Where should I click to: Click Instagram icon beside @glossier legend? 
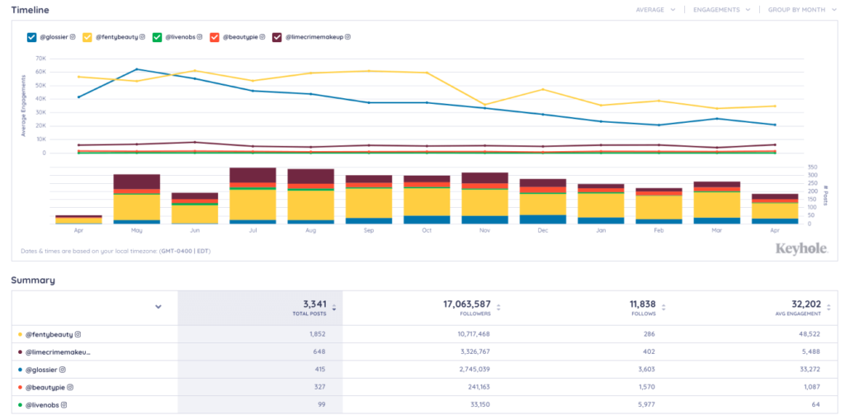pyautogui.click(x=73, y=37)
